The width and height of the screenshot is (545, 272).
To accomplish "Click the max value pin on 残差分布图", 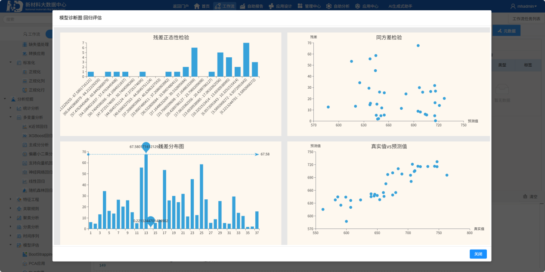I will [x=146, y=147].
